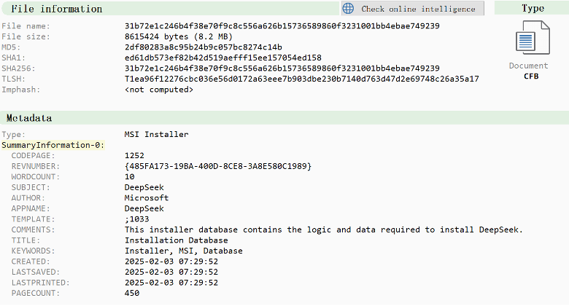
Task: Click the AUTHOR value Microsoft
Action: point(147,197)
